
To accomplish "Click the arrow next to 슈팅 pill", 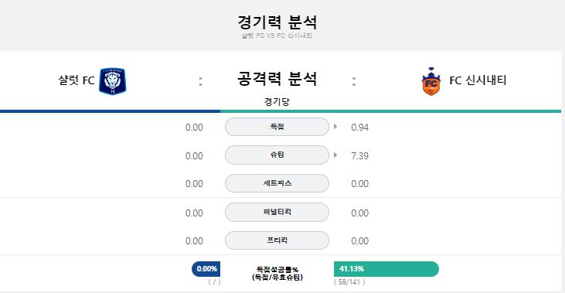I will [x=335, y=155].
